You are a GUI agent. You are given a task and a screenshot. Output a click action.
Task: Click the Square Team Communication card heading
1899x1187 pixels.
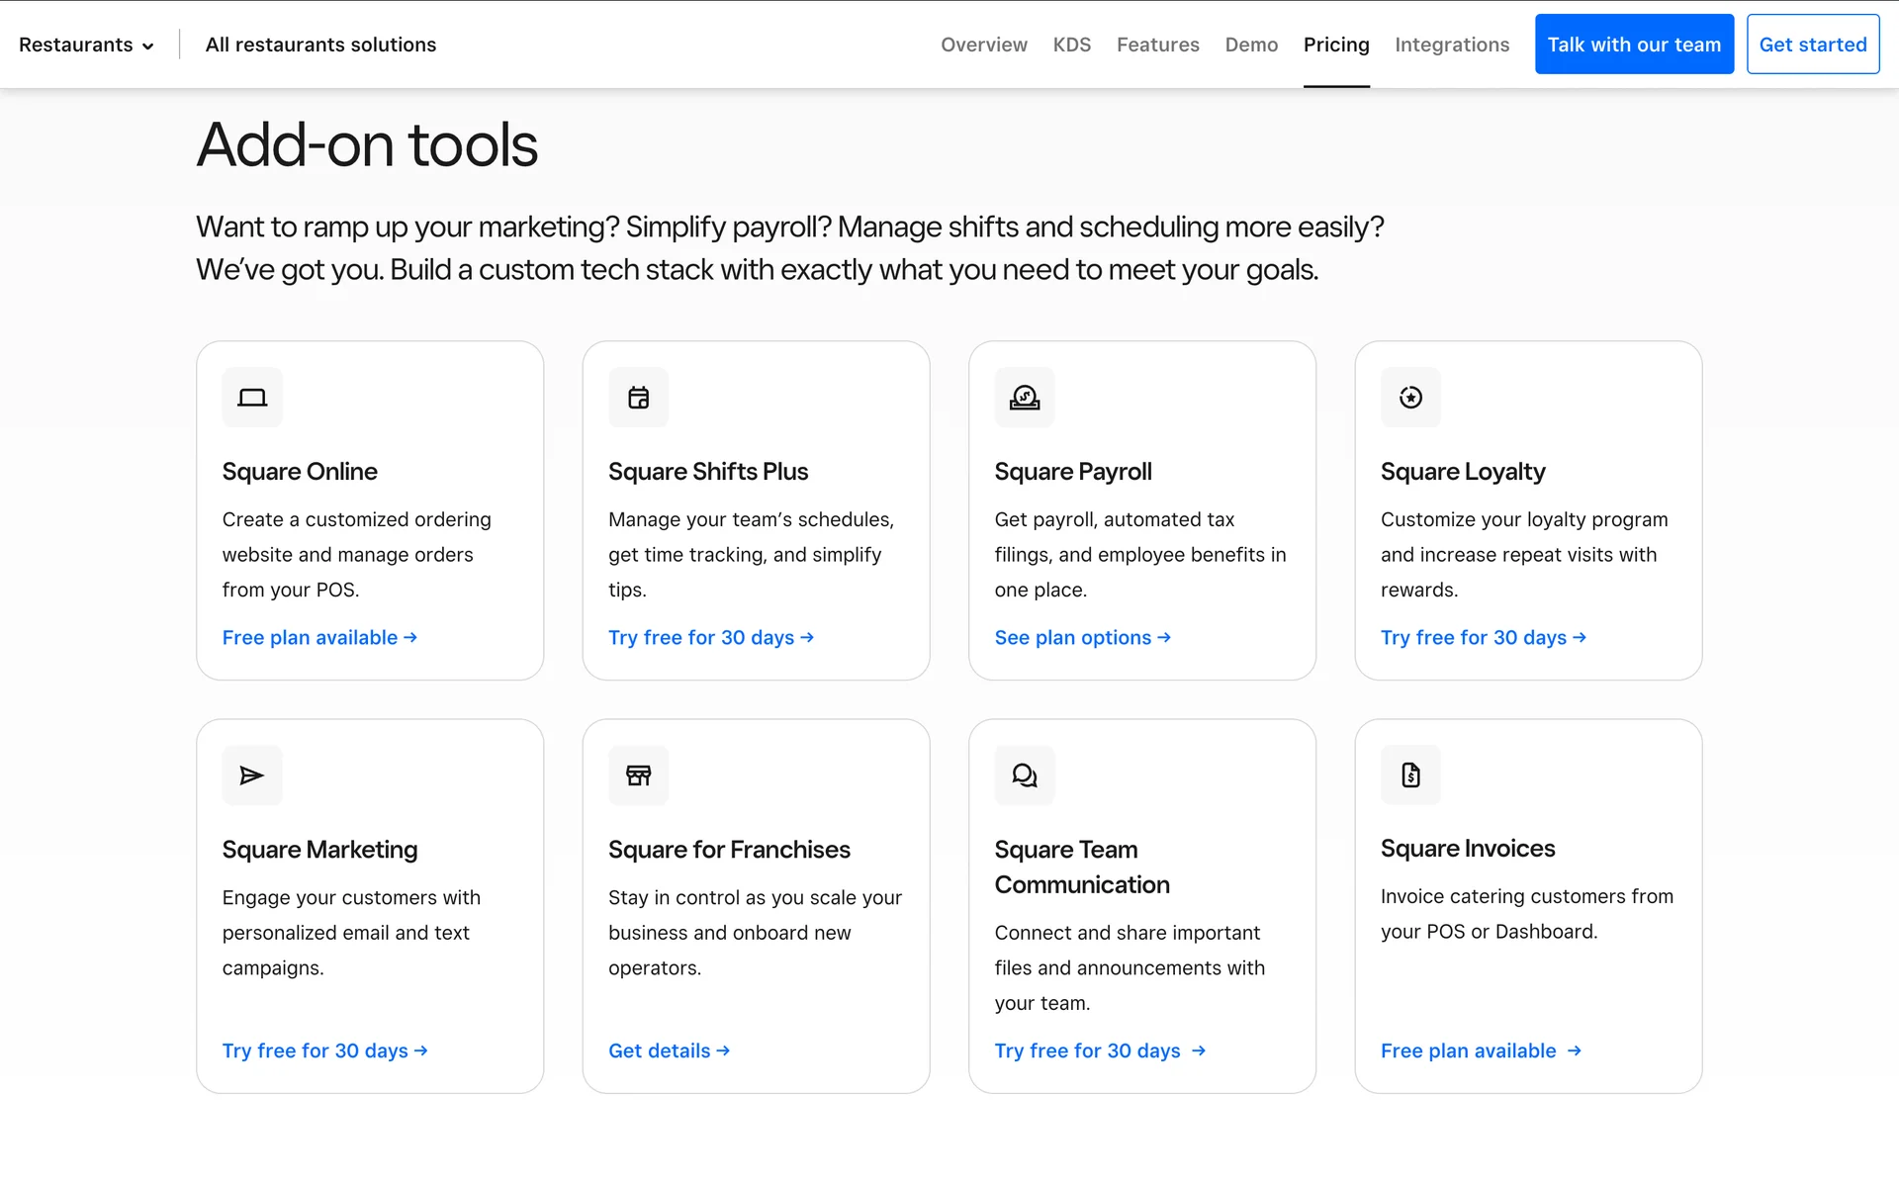click(x=1081, y=867)
